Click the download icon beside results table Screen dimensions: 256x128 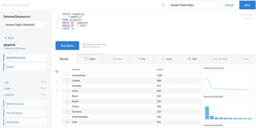click(57, 91)
